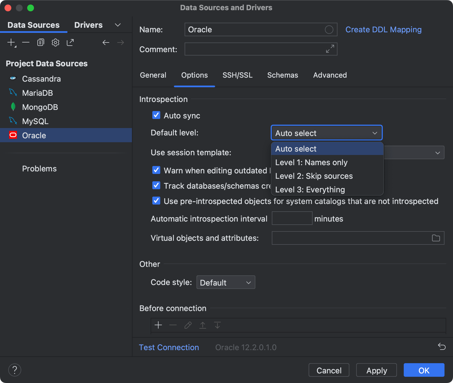Remove the selected data source
The height and width of the screenshot is (383, 453).
pyautogui.click(x=26, y=42)
